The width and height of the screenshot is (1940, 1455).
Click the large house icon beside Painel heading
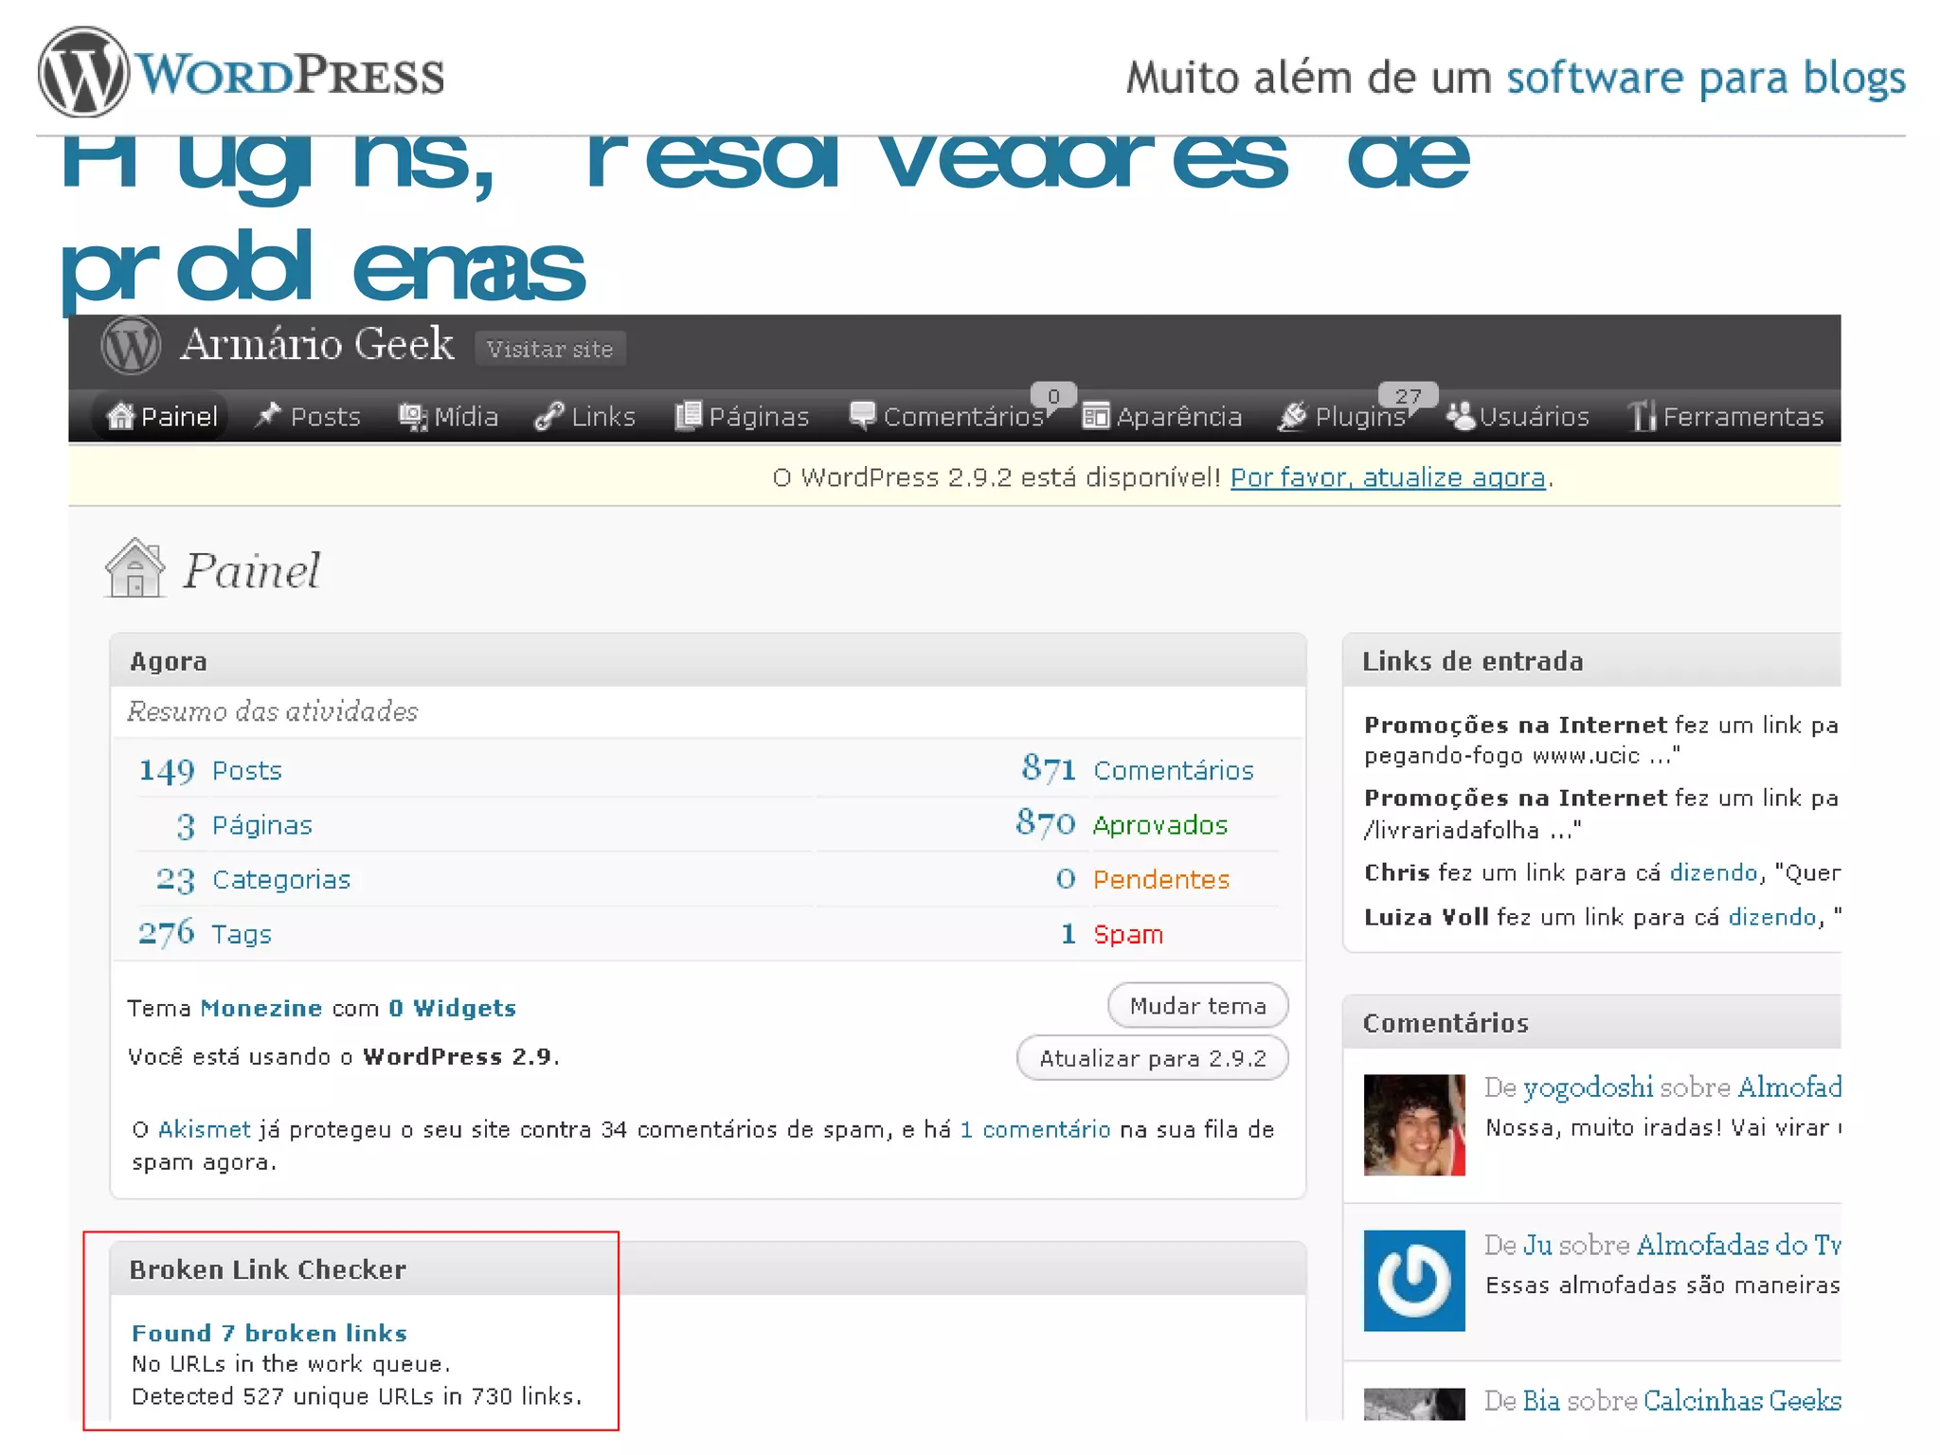135,568
